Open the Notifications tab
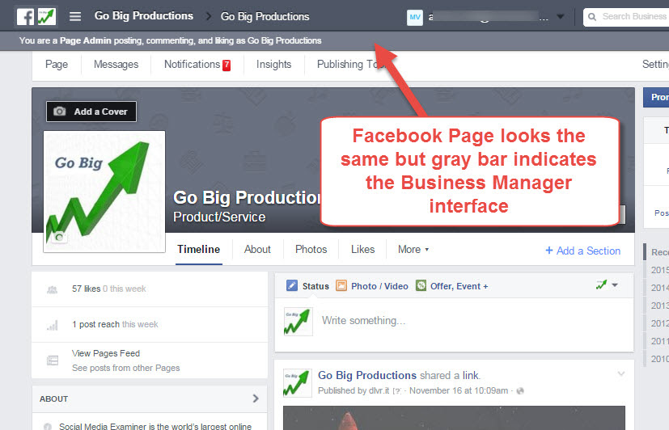 [192, 65]
